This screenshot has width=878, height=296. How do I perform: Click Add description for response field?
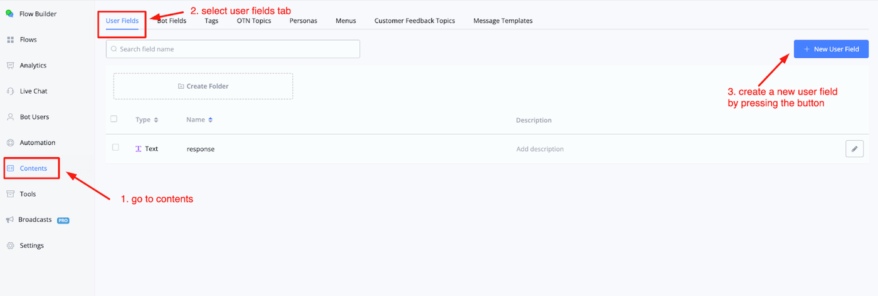[540, 149]
